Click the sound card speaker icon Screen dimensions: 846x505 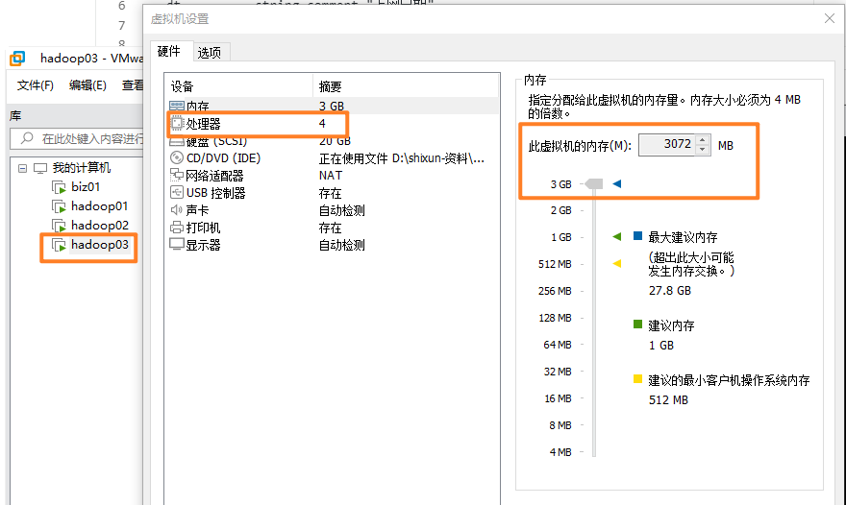tap(177, 209)
